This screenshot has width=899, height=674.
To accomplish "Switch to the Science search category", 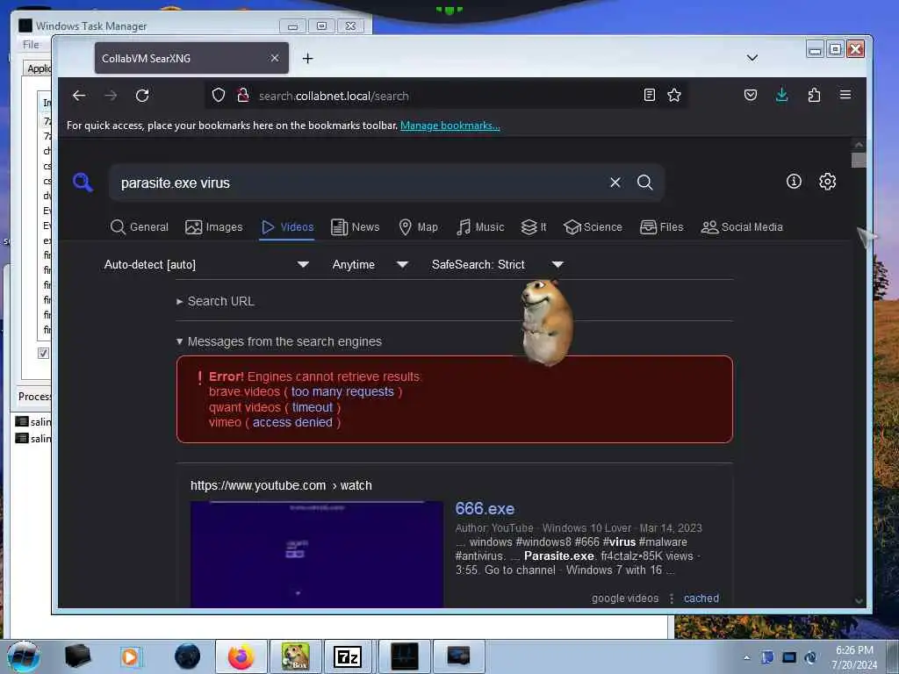I will tap(593, 227).
